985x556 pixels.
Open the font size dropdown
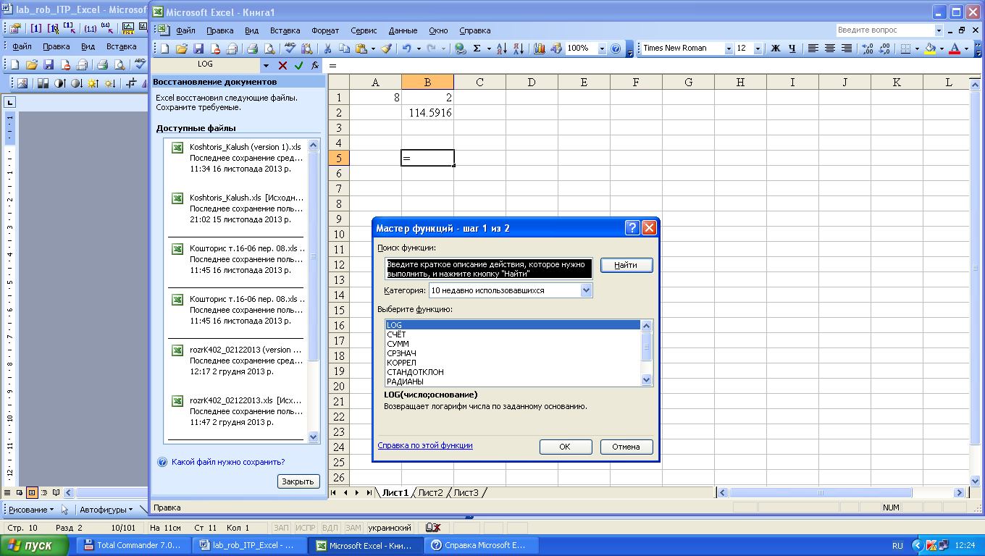click(758, 49)
